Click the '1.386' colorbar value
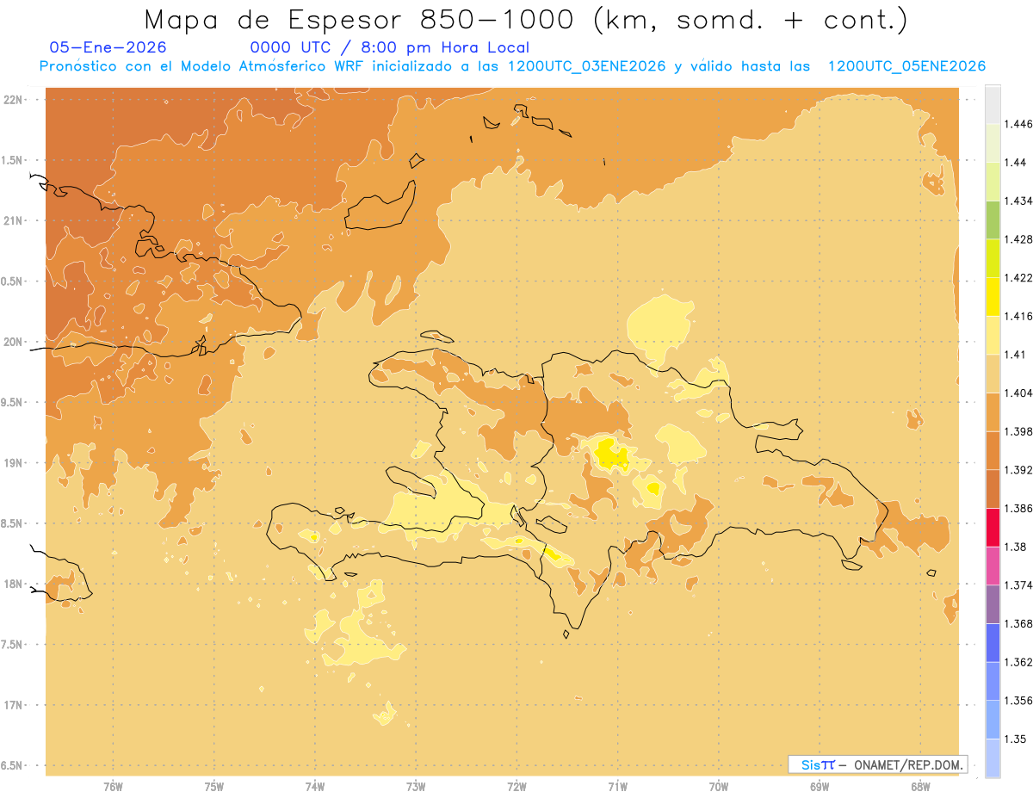Image resolution: width=1033 pixels, height=798 pixels. (1018, 508)
